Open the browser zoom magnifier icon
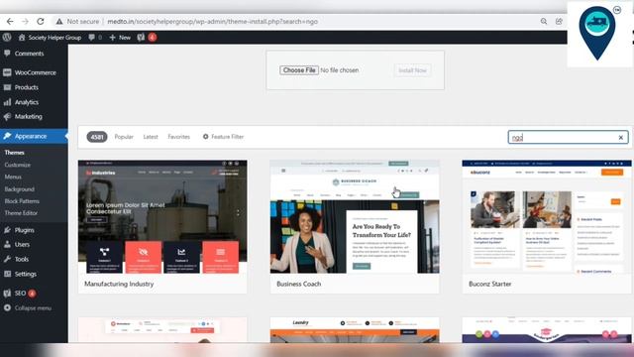The image size is (634, 357). point(544,22)
